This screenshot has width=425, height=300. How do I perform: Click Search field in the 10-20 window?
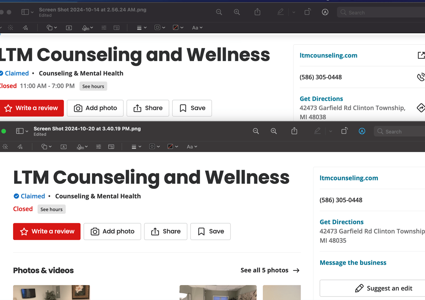coord(399,132)
